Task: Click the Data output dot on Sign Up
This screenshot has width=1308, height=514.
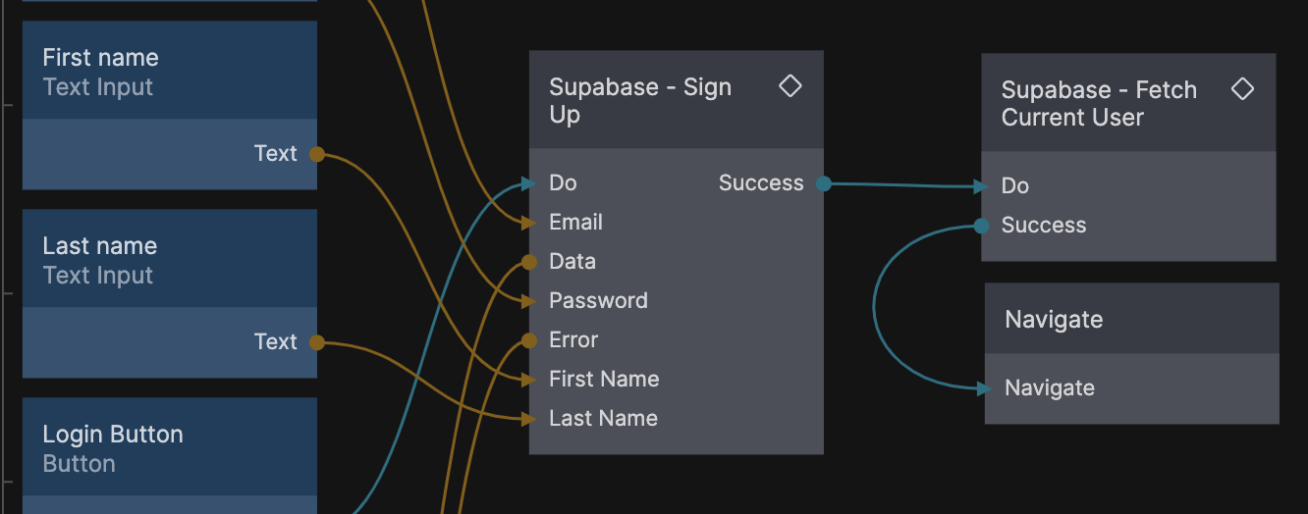Action: click(529, 262)
